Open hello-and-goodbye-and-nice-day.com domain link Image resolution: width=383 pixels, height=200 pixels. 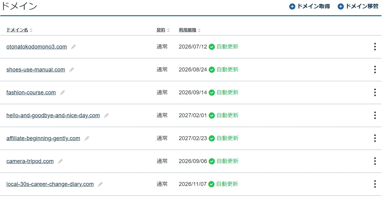(x=53, y=115)
